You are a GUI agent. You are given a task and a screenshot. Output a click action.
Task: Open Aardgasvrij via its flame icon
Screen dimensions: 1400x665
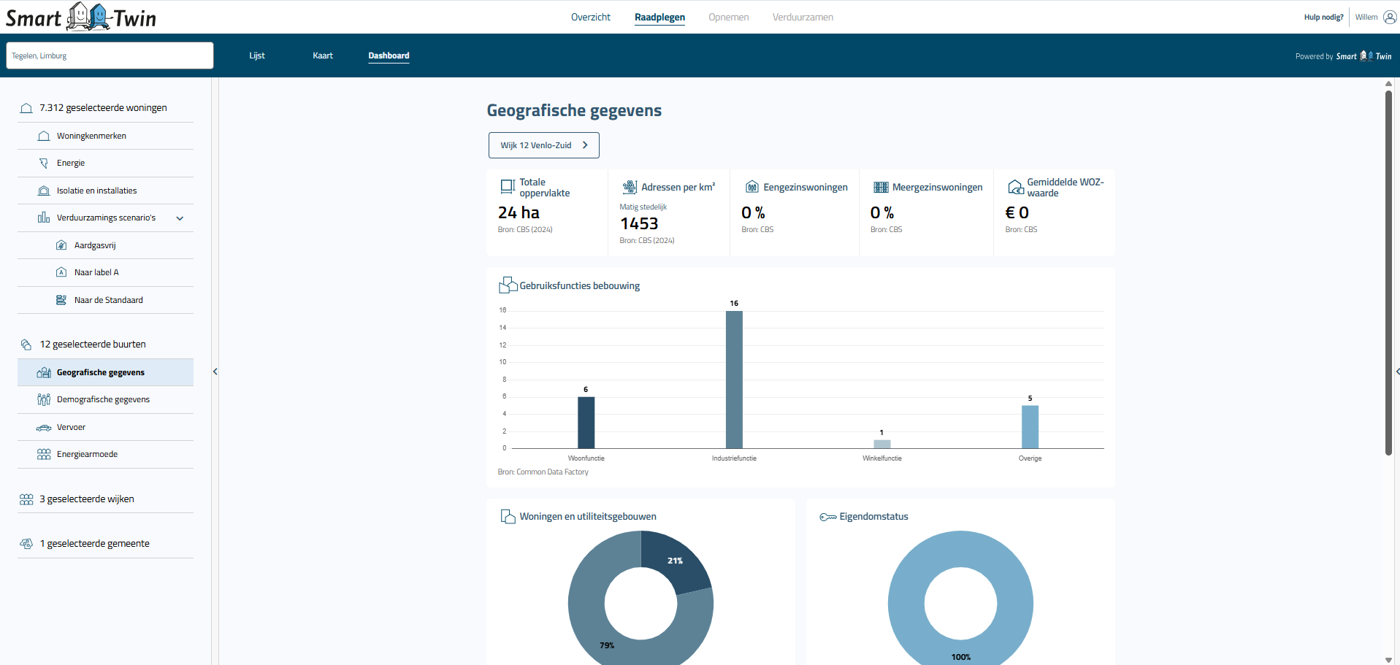pos(61,245)
